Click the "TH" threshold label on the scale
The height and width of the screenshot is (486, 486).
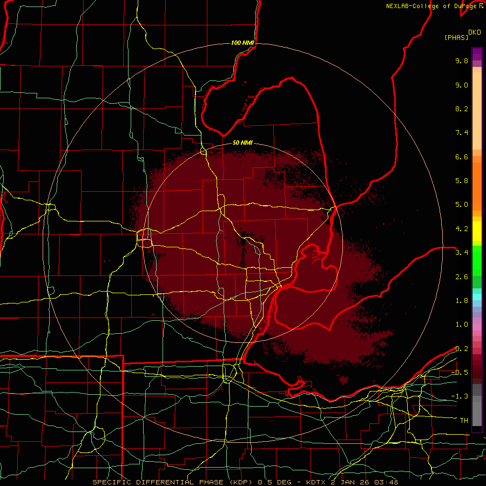[464, 421]
